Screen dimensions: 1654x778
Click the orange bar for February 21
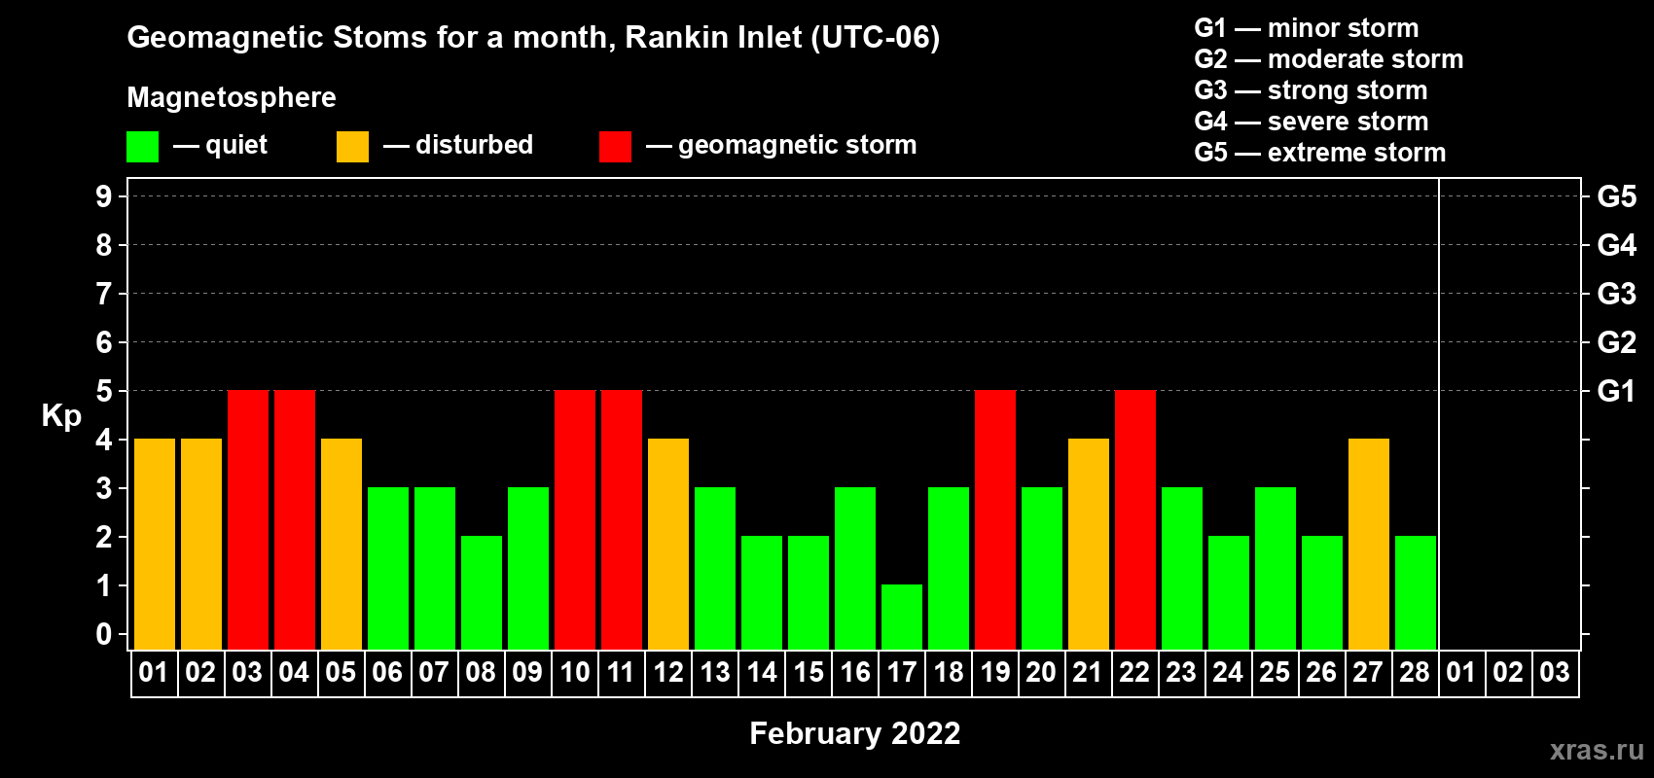pos(1089,544)
